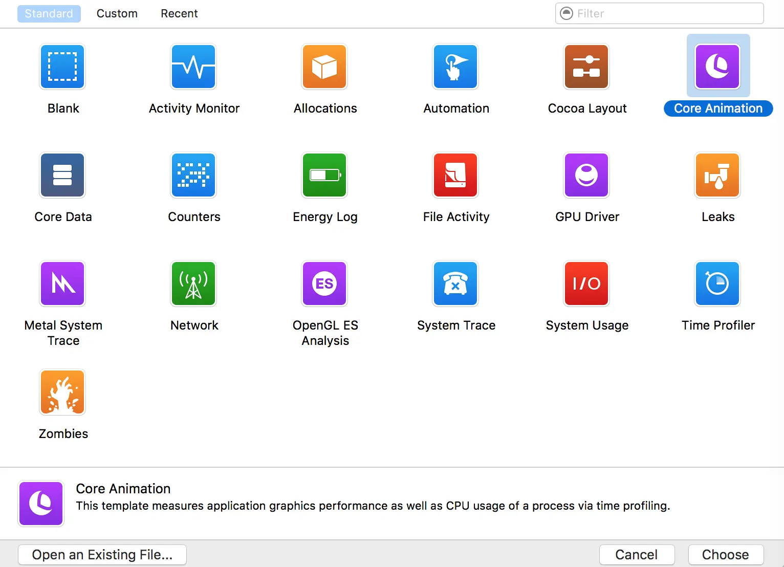Click the System Usage label text
This screenshot has width=784, height=567.
587,325
